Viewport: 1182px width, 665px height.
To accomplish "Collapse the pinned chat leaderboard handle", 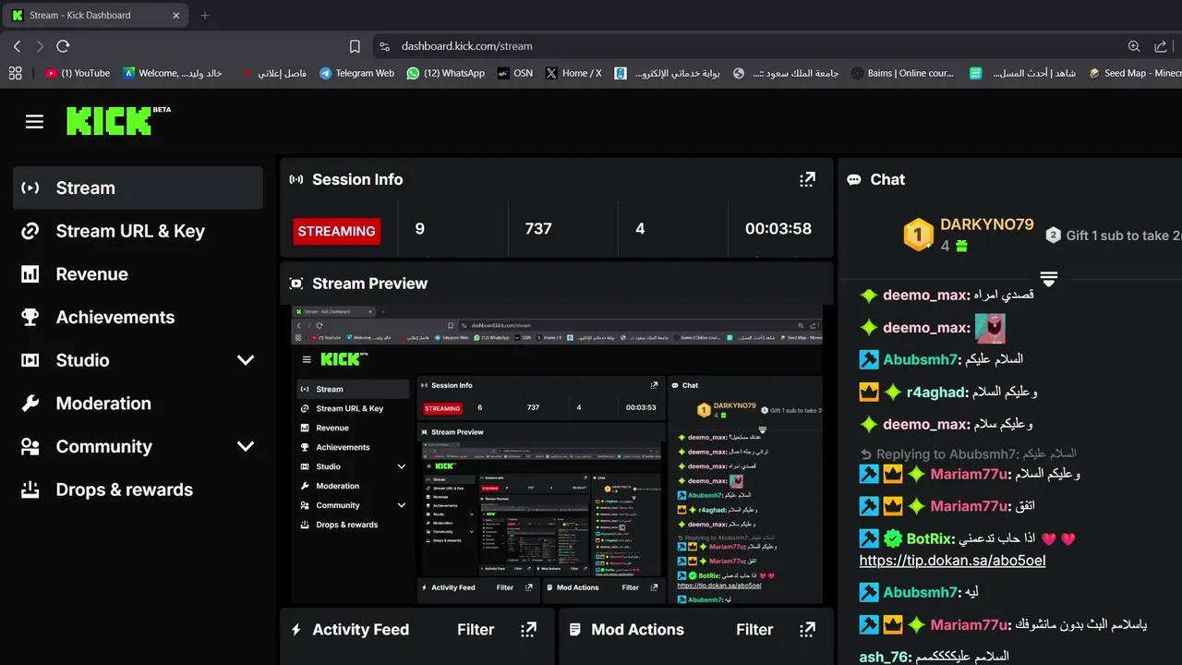I will pos(1048,278).
